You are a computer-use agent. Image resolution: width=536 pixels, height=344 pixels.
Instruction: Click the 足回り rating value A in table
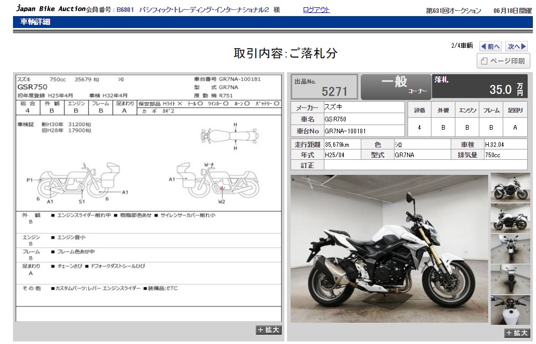click(515, 127)
